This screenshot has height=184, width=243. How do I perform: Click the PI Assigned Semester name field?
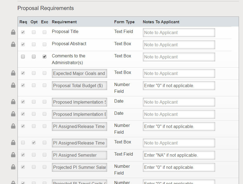[79, 155]
